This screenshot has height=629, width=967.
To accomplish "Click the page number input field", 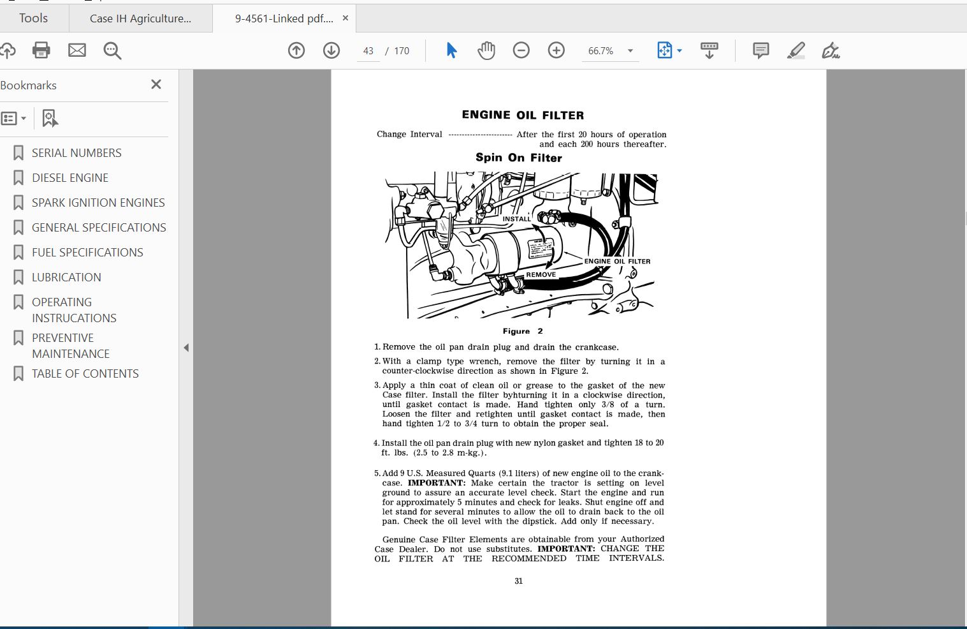I will [x=368, y=51].
